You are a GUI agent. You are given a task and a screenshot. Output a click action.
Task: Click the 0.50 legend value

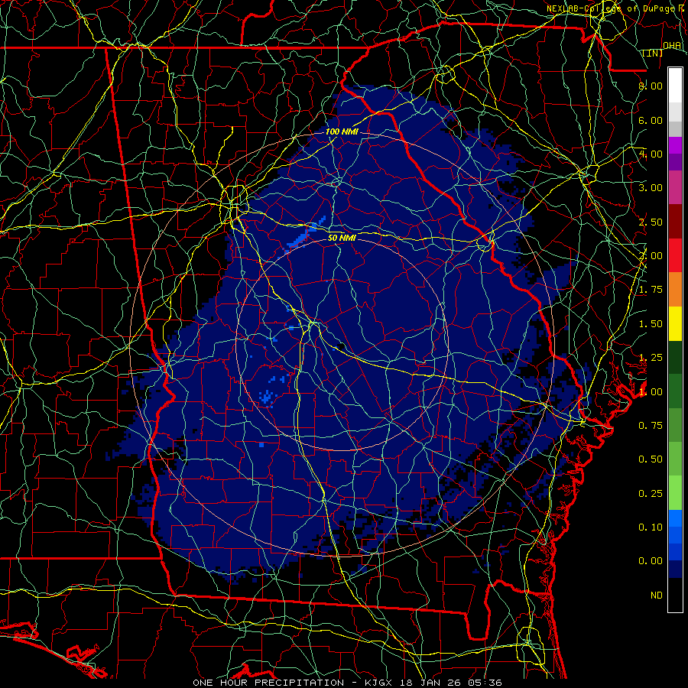pyautogui.click(x=651, y=459)
